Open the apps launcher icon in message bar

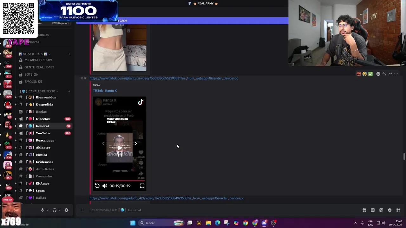(398, 210)
